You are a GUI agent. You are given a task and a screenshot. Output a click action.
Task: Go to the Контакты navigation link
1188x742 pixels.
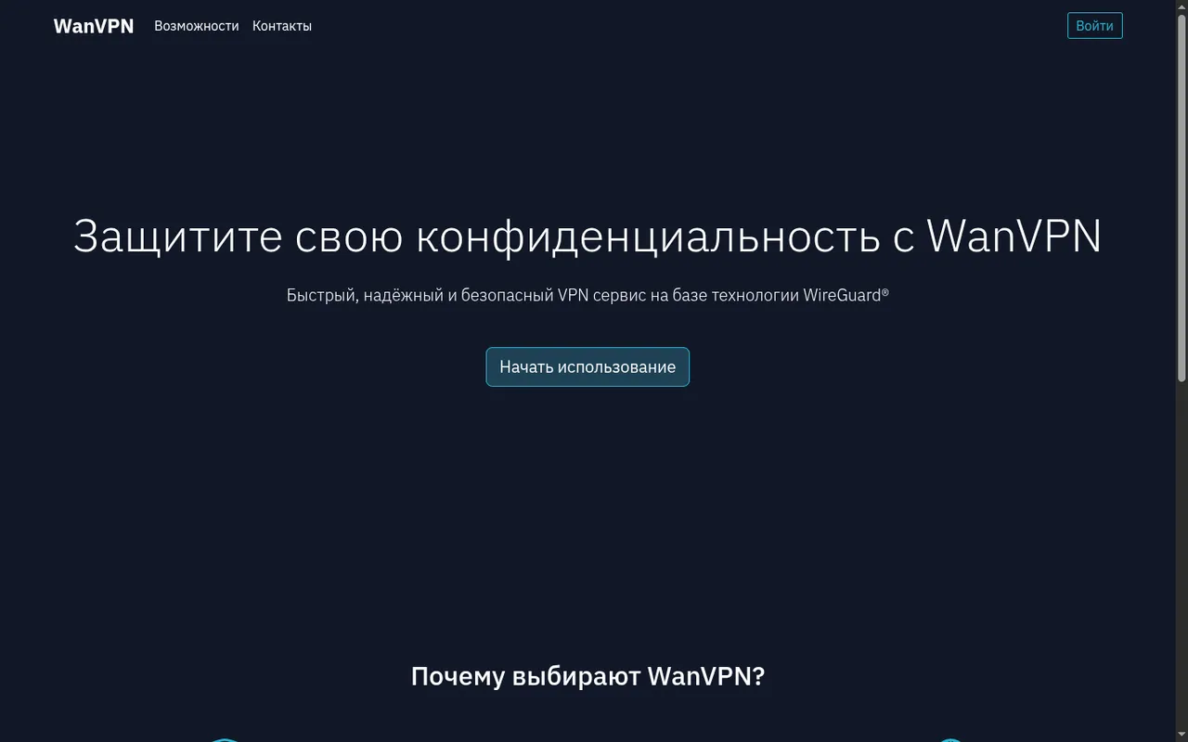tap(282, 26)
